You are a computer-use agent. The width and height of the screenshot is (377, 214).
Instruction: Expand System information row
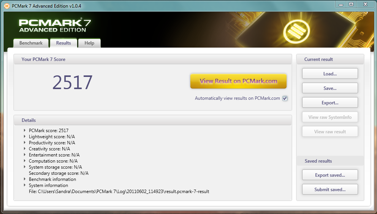click(25, 185)
